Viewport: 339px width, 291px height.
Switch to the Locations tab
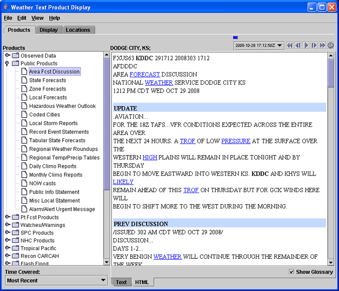[x=78, y=30]
